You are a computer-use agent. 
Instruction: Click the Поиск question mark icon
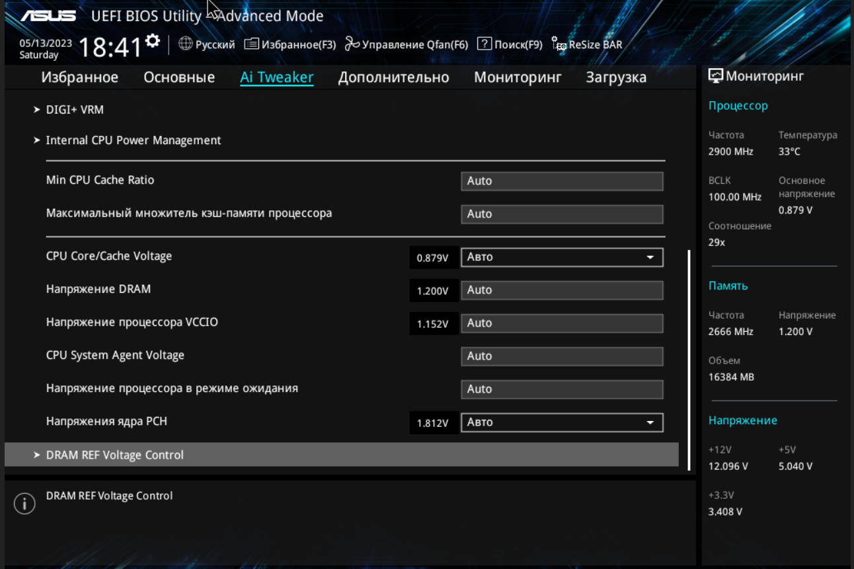[x=485, y=44]
